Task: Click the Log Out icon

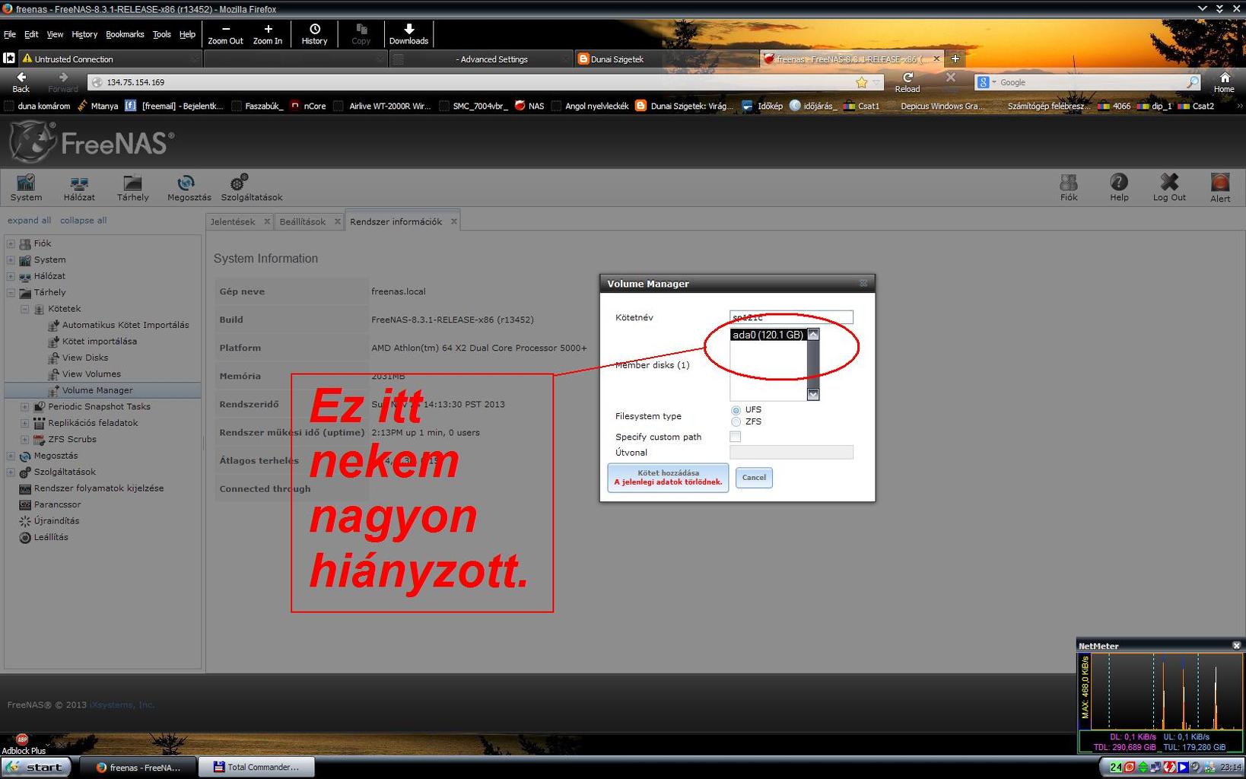Action: [x=1169, y=187]
